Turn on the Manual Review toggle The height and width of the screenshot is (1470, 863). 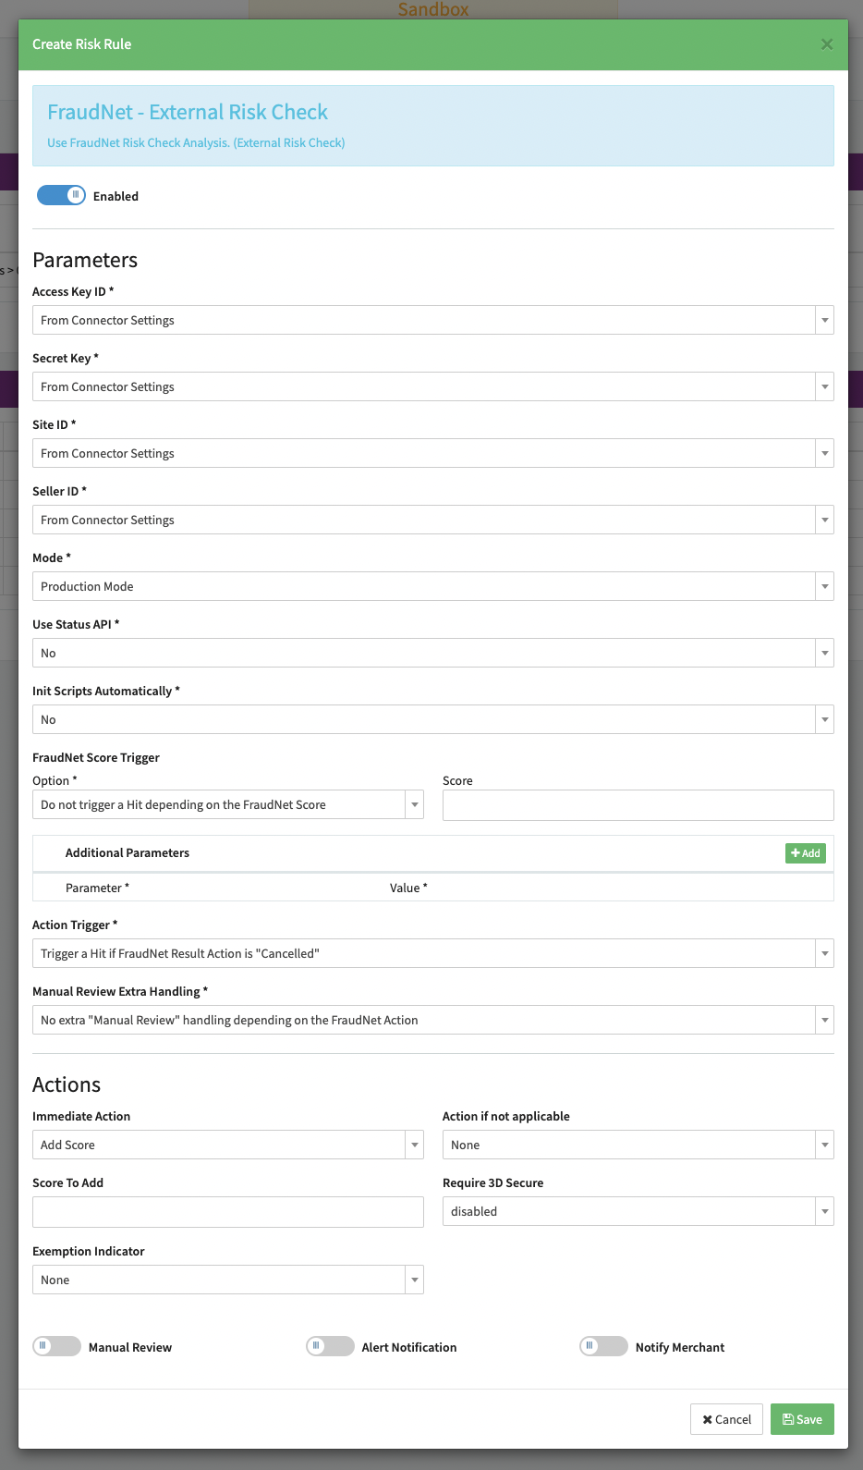(x=56, y=1346)
